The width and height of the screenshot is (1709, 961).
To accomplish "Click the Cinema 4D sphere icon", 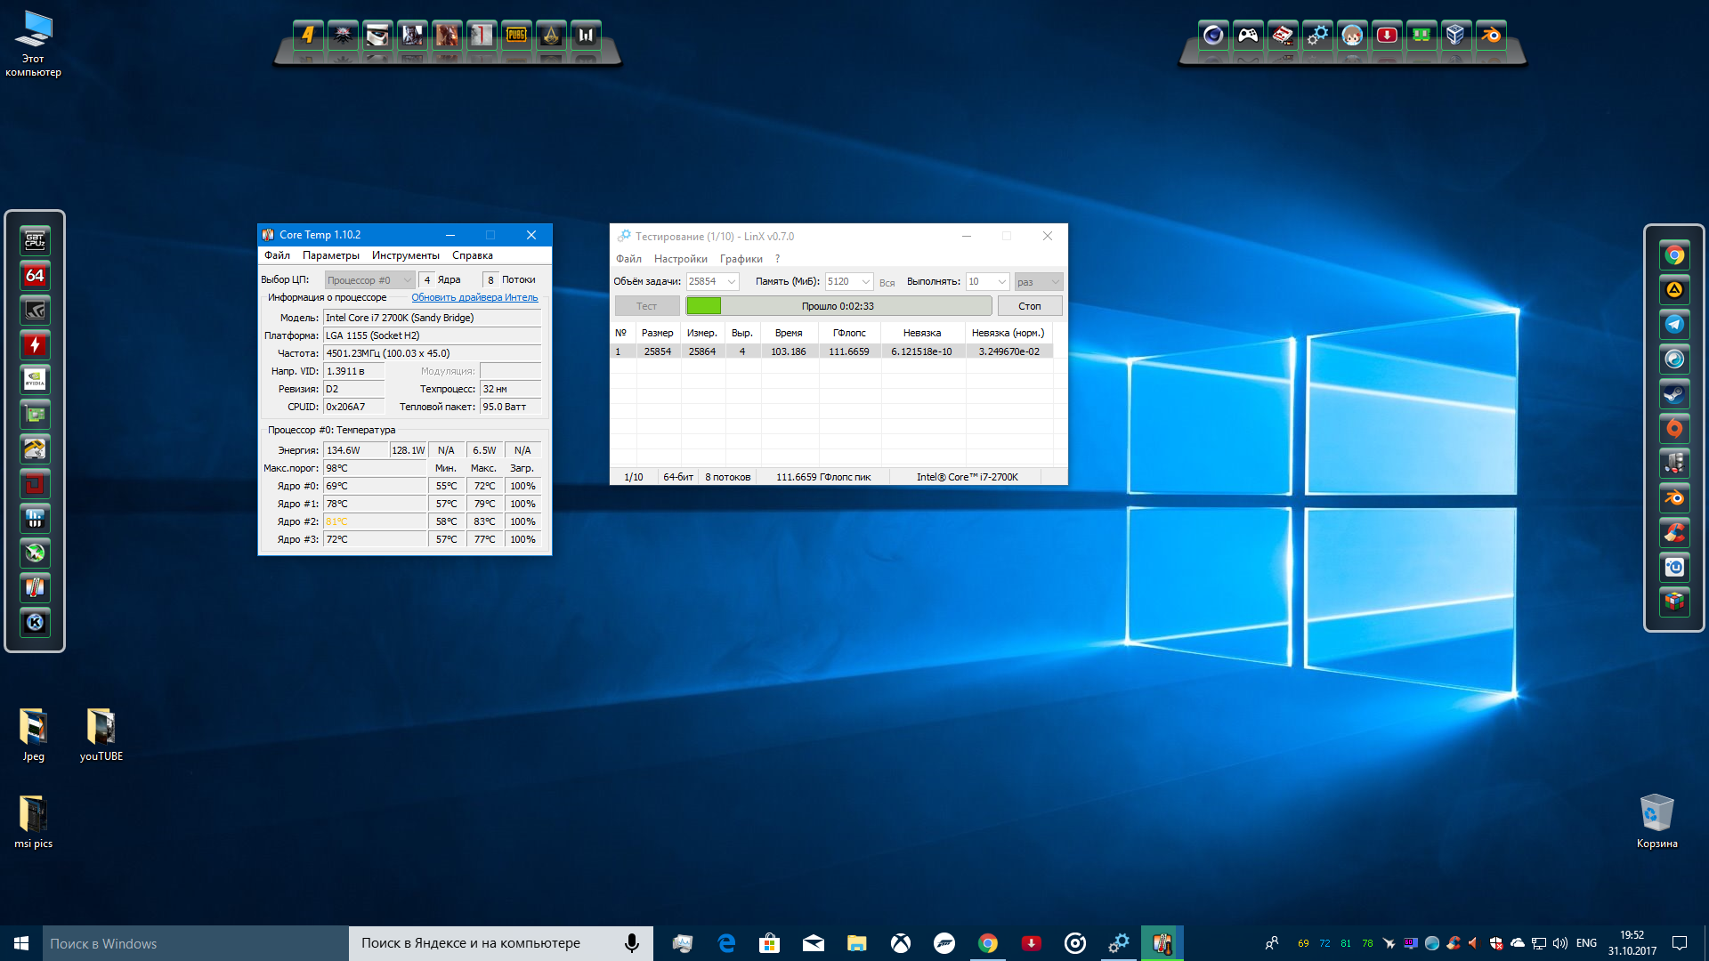I will (1213, 36).
